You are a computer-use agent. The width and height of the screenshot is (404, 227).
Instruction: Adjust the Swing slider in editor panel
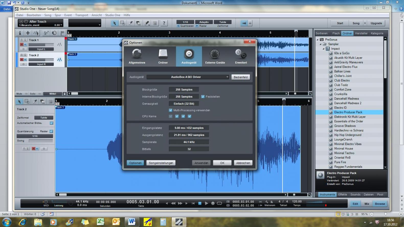(x=41, y=141)
